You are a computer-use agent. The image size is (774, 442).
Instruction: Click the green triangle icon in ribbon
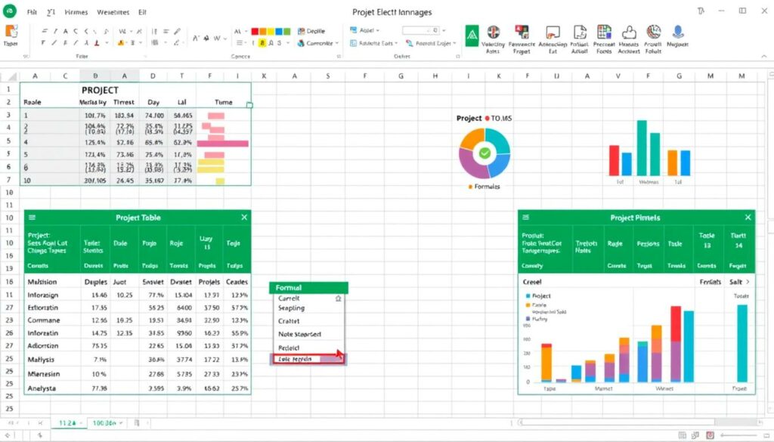tap(472, 33)
